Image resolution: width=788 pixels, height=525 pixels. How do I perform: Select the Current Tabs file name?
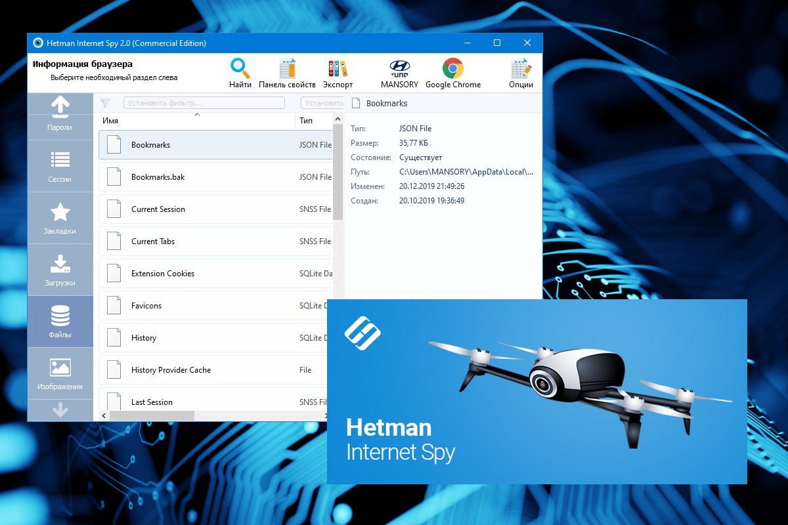153,241
